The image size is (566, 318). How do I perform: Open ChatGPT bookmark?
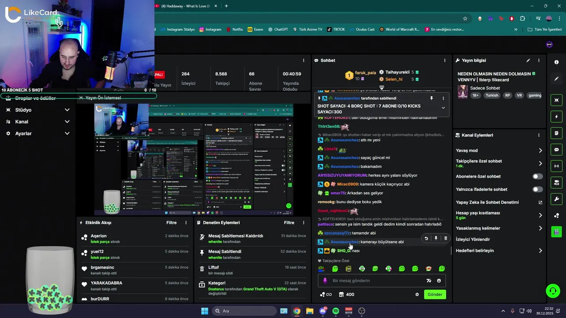tap(277, 30)
